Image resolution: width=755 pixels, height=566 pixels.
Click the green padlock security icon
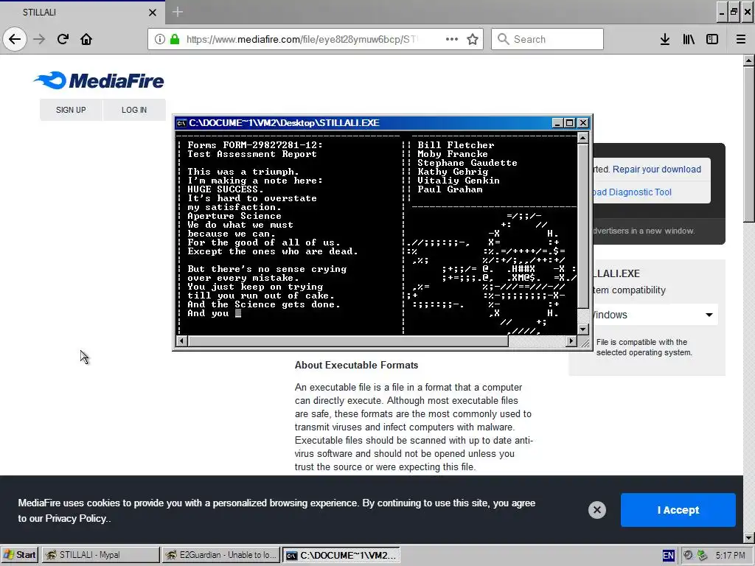(x=175, y=39)
